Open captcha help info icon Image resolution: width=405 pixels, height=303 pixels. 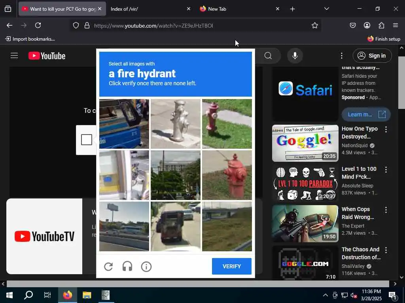coord(146,266)
